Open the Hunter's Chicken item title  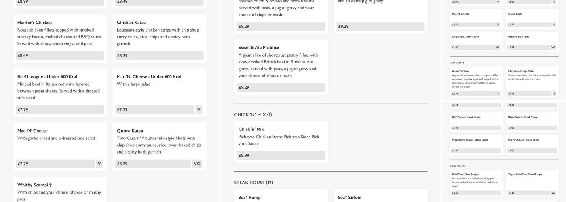click(x=35, y=23)
